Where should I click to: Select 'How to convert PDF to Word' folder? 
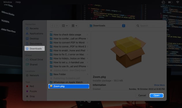[x=69, y=42]
